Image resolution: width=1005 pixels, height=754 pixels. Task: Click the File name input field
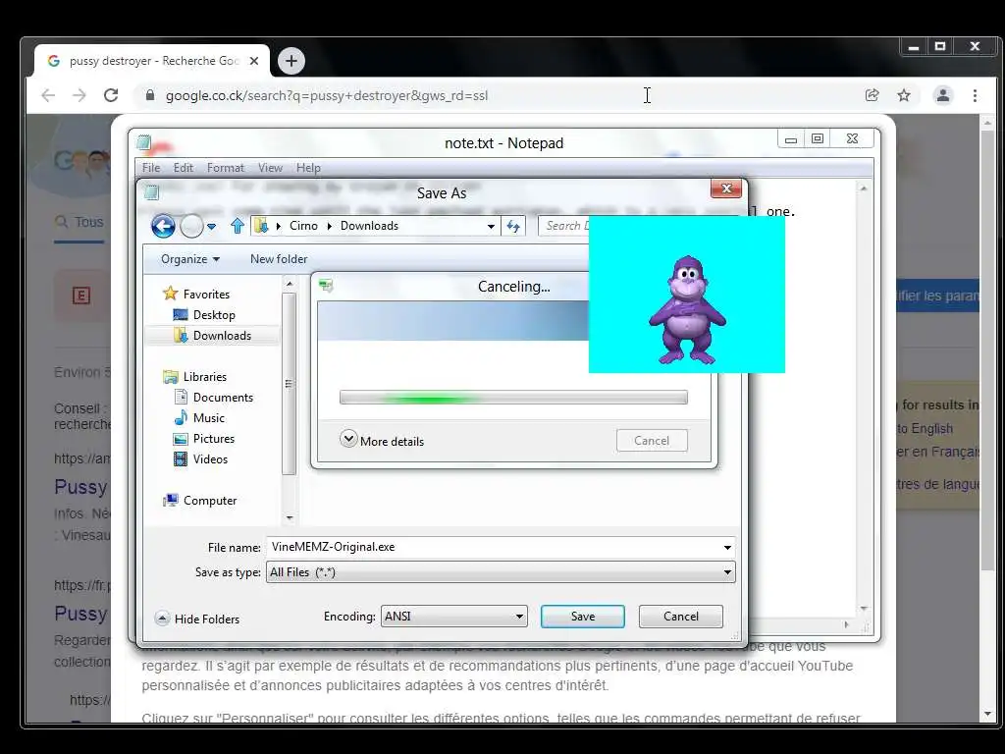point(494,548)
